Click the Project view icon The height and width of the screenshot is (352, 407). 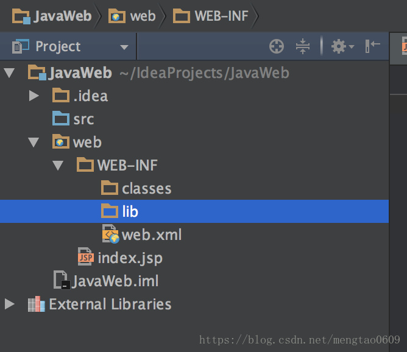pyautogui.click(x=21, y=46)
